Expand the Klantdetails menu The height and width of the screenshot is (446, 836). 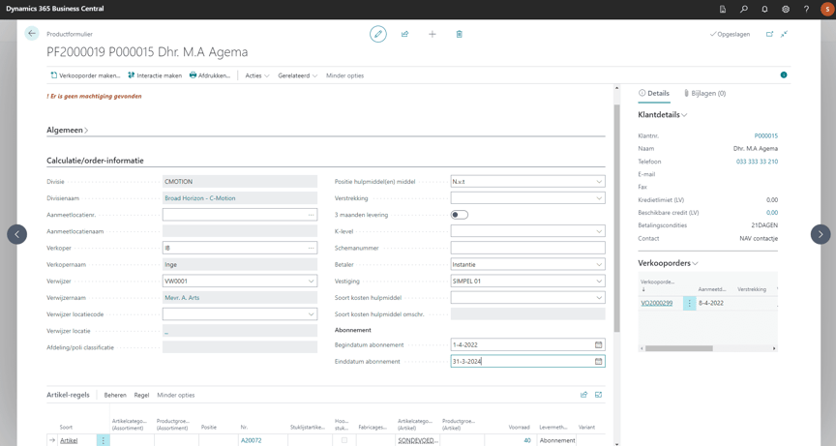pyautogui.click(x=662, y=114)
